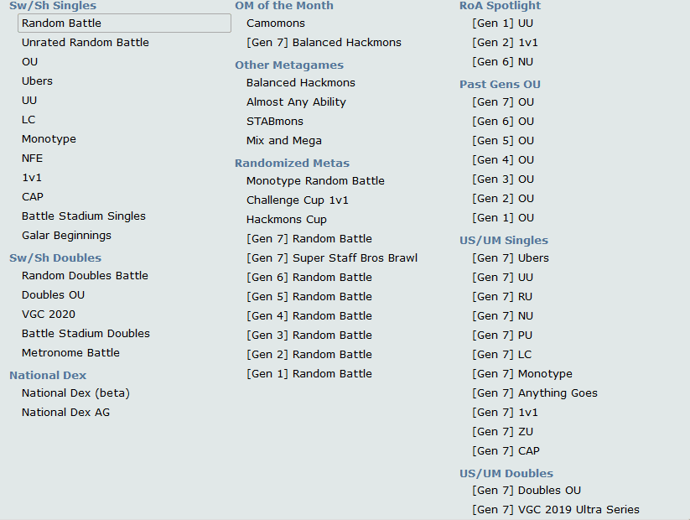The height and width of the screenshot is (520, 690).
Task: Select the Monotype format in Sw/Sh Singles
Action: pyautogui.click(x=49, y=138)
